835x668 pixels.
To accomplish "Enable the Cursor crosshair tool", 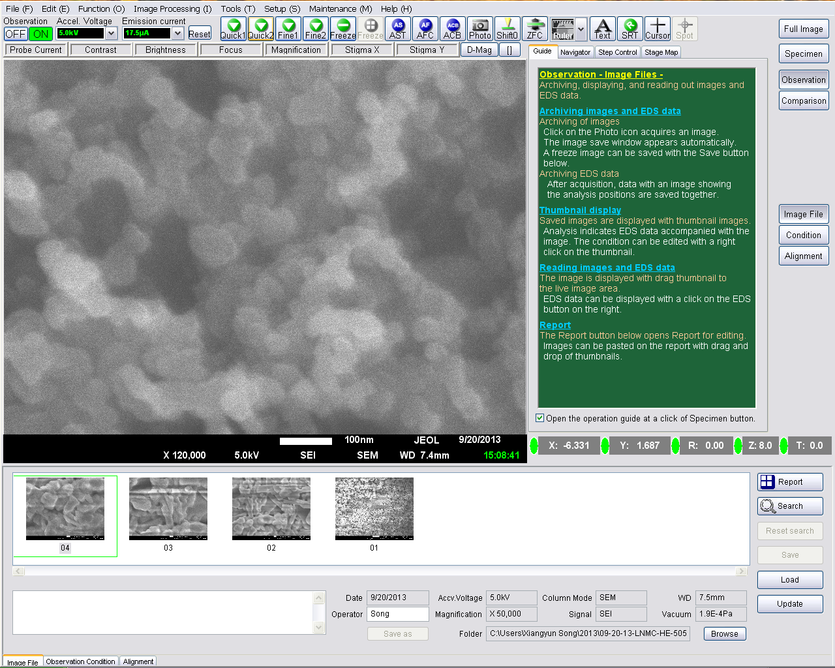I will click(657, 29).
